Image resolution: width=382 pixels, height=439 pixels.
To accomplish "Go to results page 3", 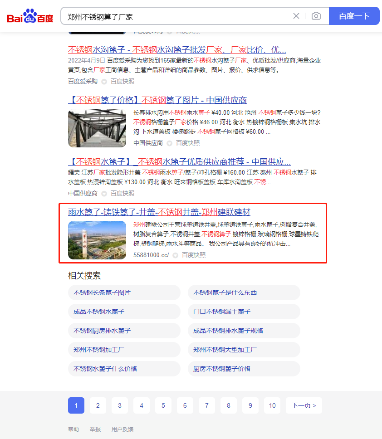I will pyautogui.click(x=120, y=405).
